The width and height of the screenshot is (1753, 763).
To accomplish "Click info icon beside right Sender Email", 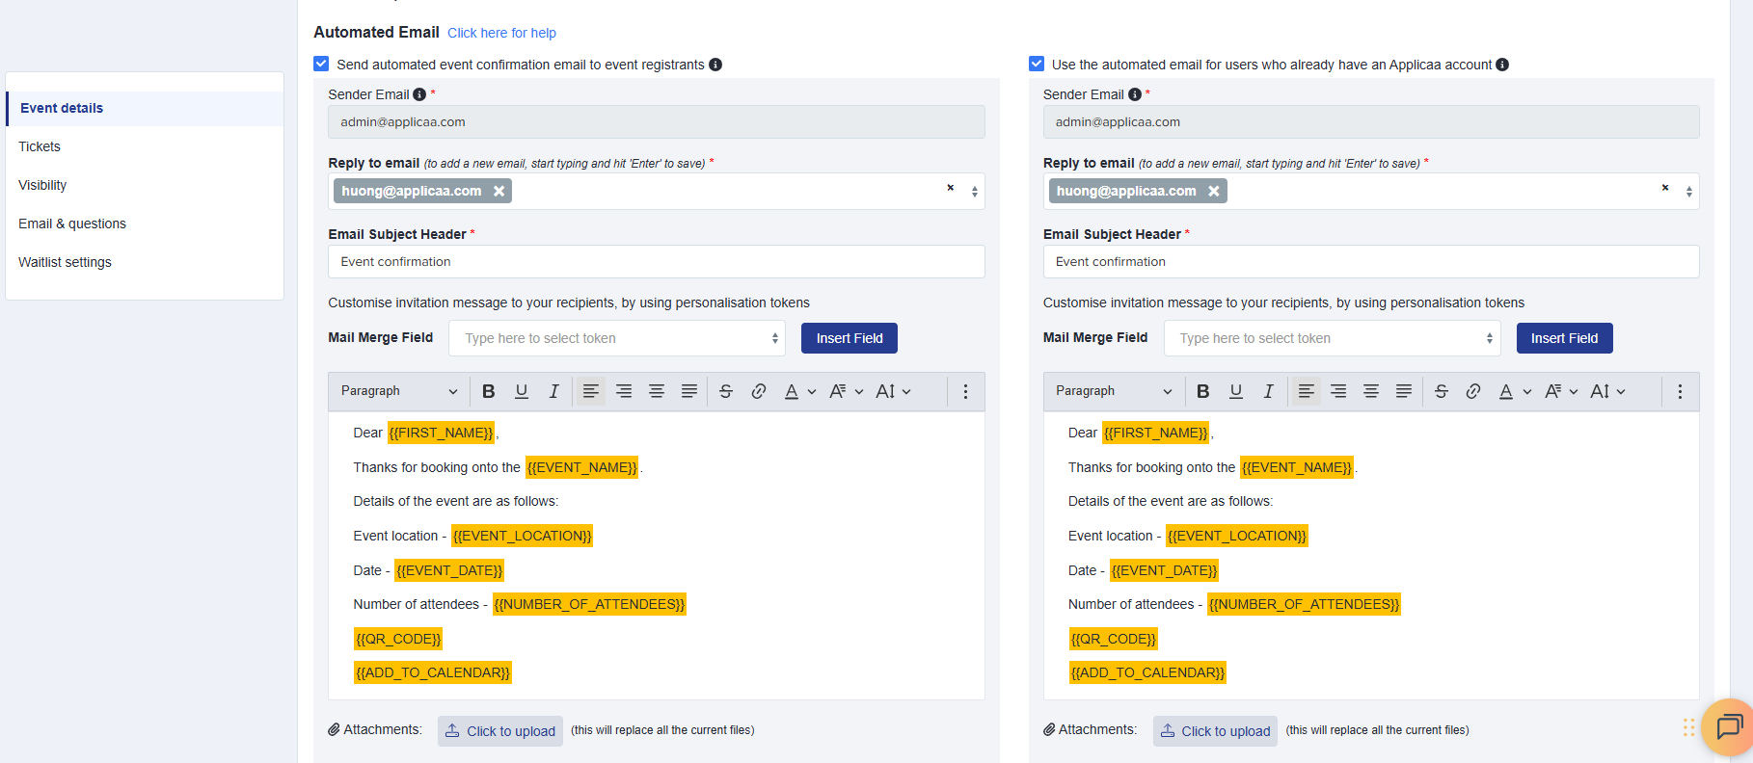I will (1135, 94).
